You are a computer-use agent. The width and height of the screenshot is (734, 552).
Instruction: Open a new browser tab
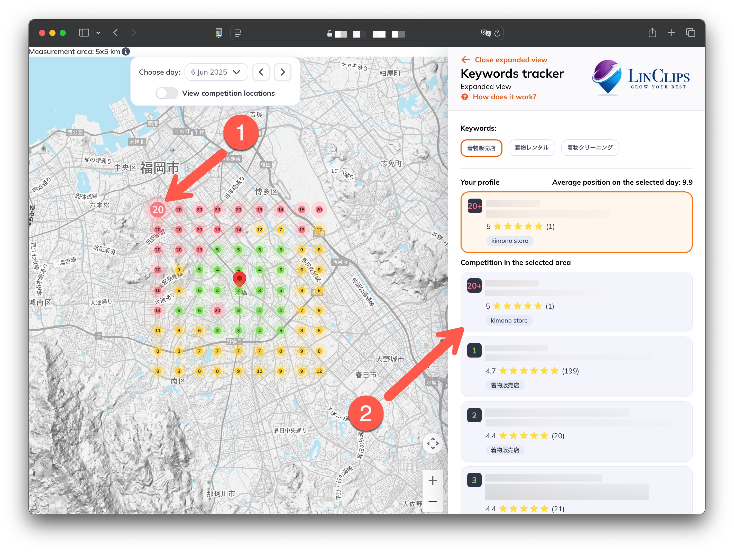pyautogui.click(x=671, y=33)
